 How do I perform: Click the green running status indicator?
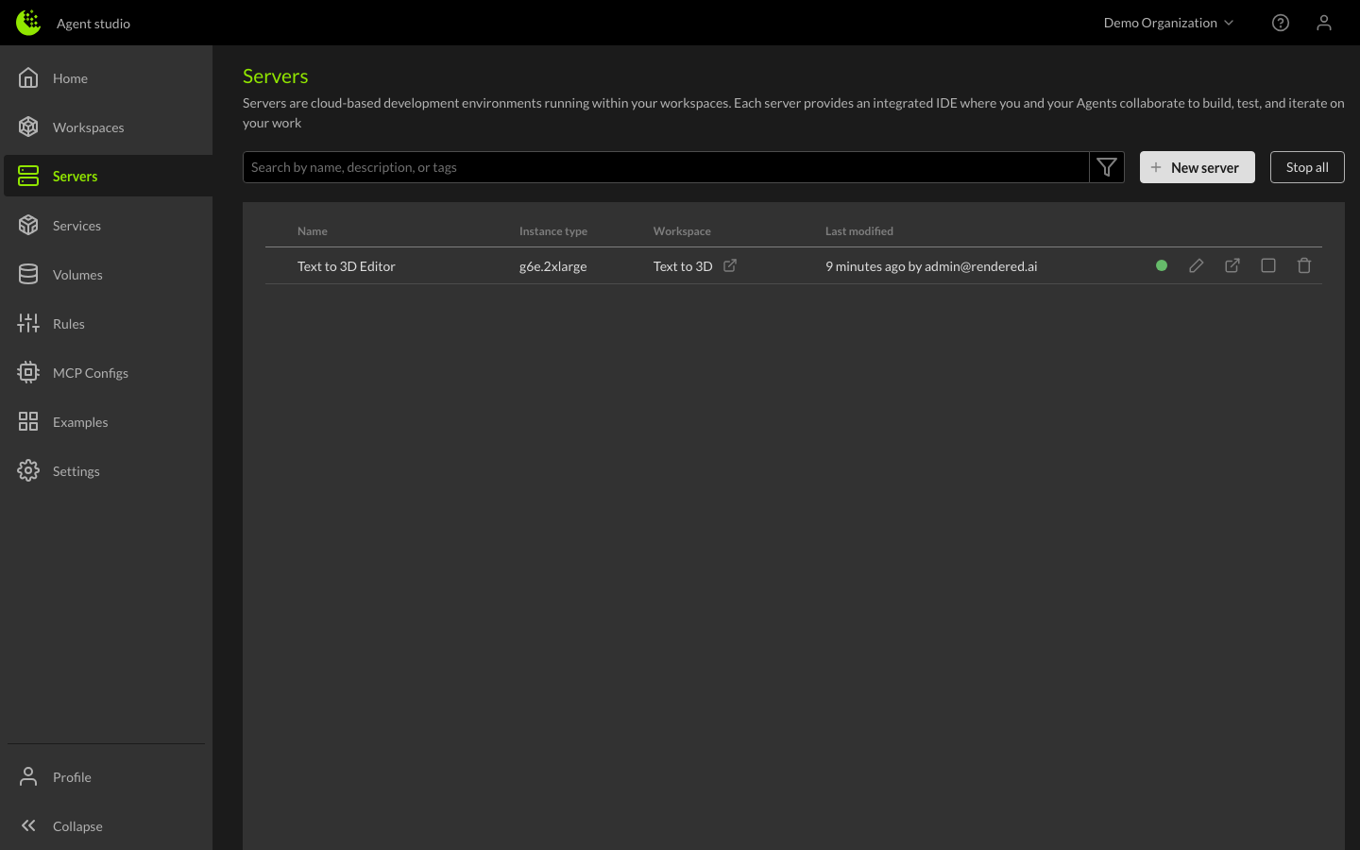click(x=1161, y=266)
